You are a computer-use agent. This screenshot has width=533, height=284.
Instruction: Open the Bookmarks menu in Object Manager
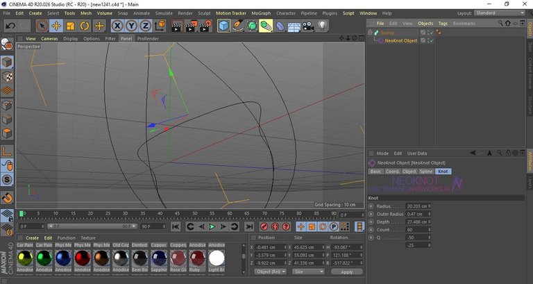coord(464,24)
